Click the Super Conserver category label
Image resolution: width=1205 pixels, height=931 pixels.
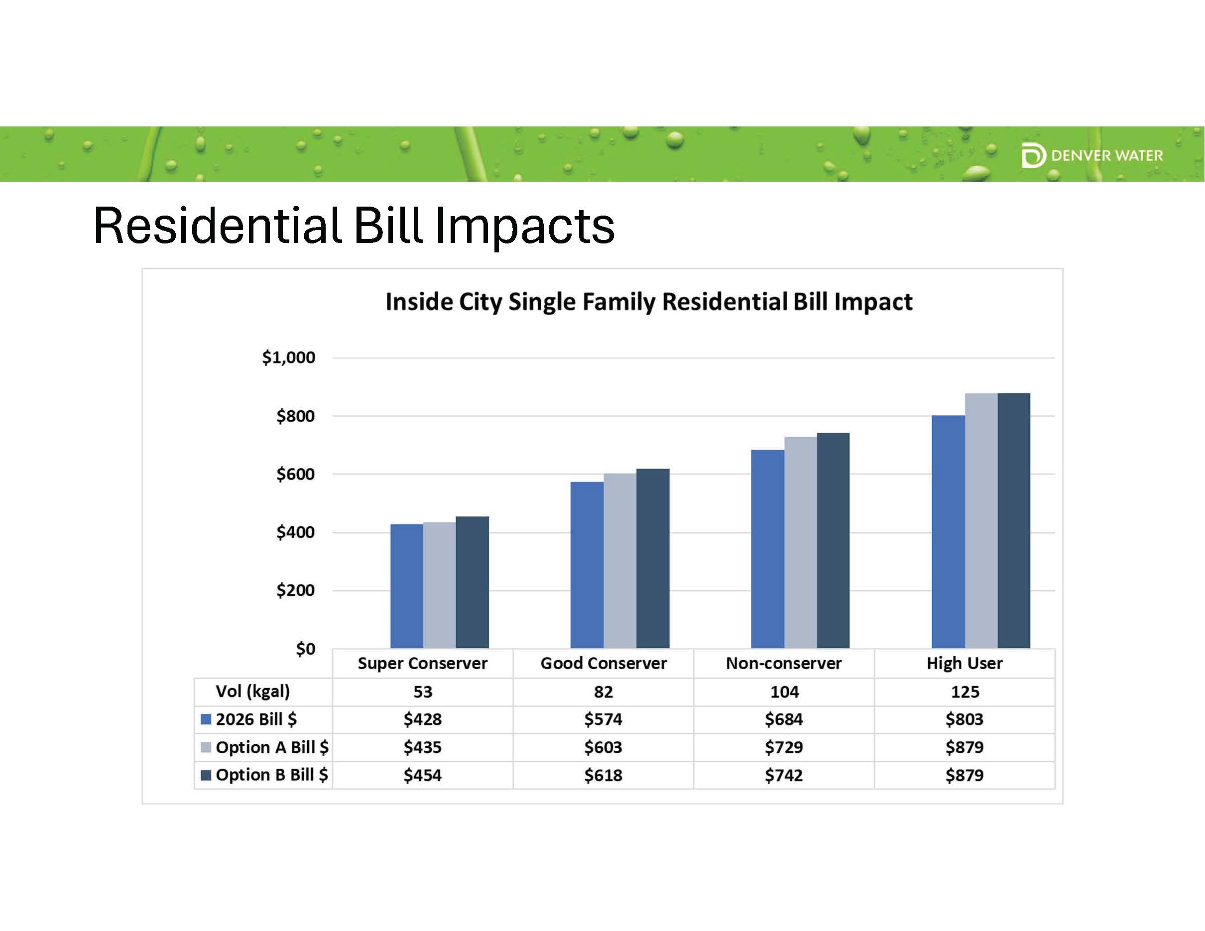[x=422, y=663]
